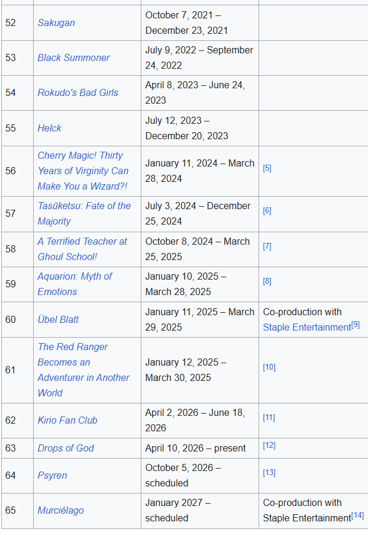Follow the Staple Entertainment link in row 60
This screenshot has height=535, width=368.
(307, 328)
